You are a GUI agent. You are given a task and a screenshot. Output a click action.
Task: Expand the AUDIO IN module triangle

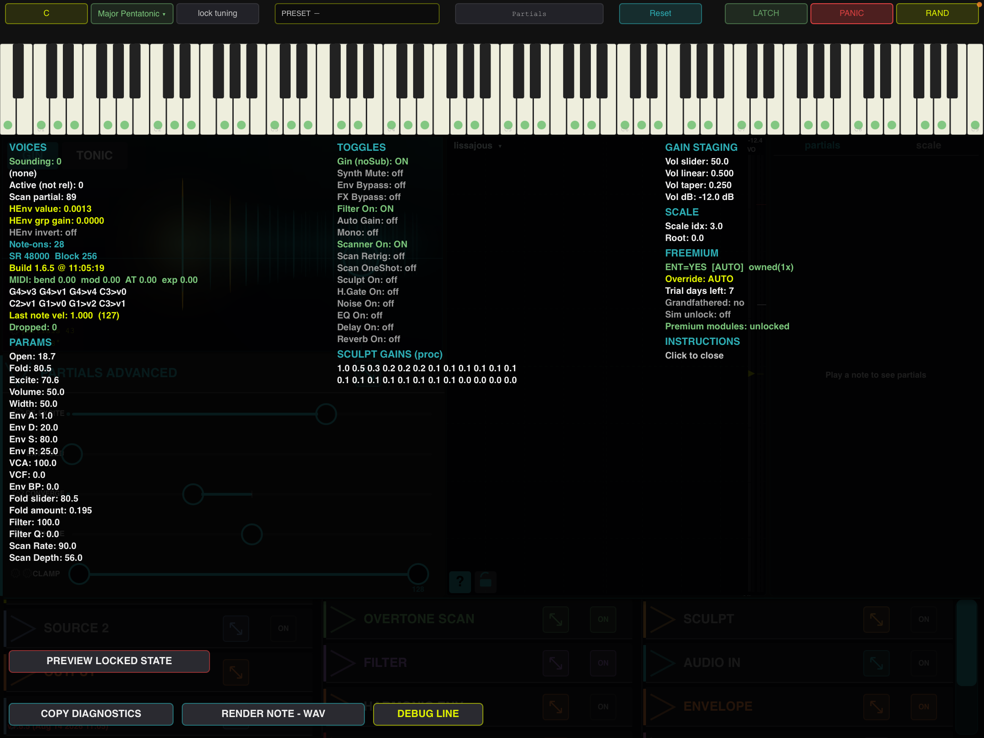coord(662,663)
